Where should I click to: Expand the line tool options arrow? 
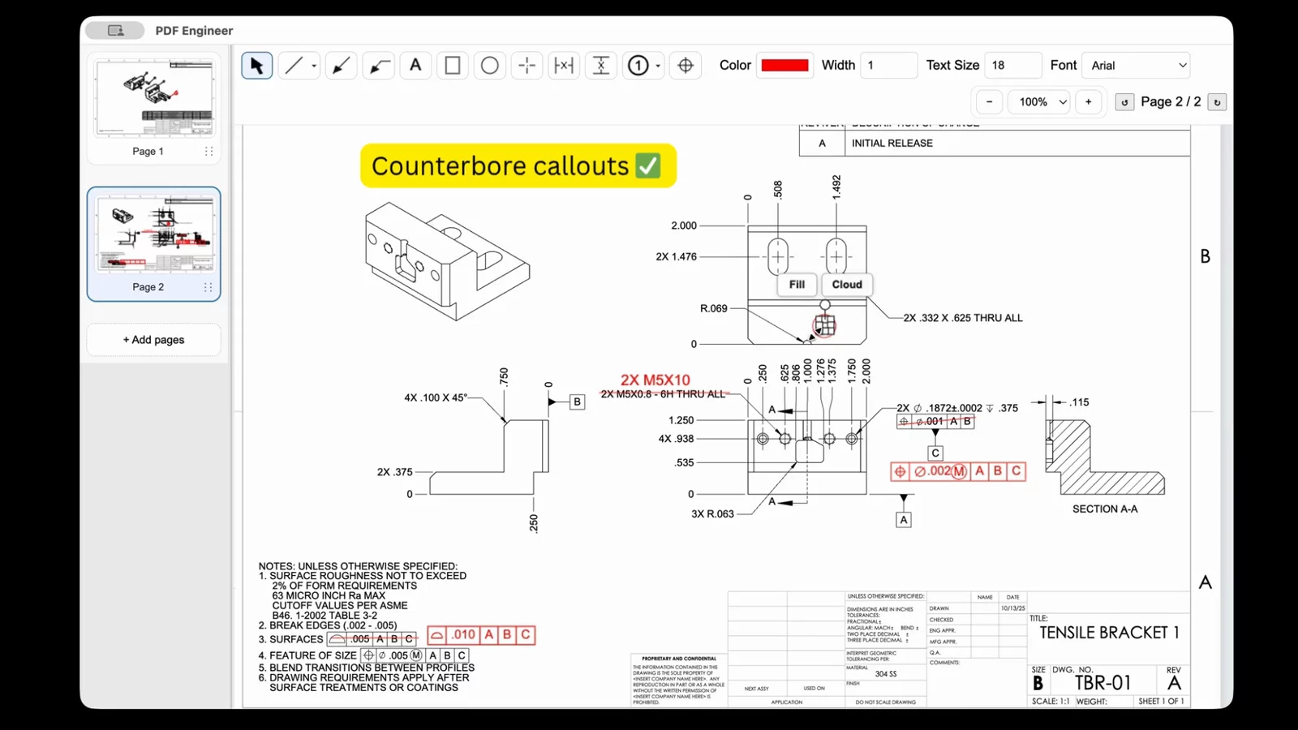[314, 66]
